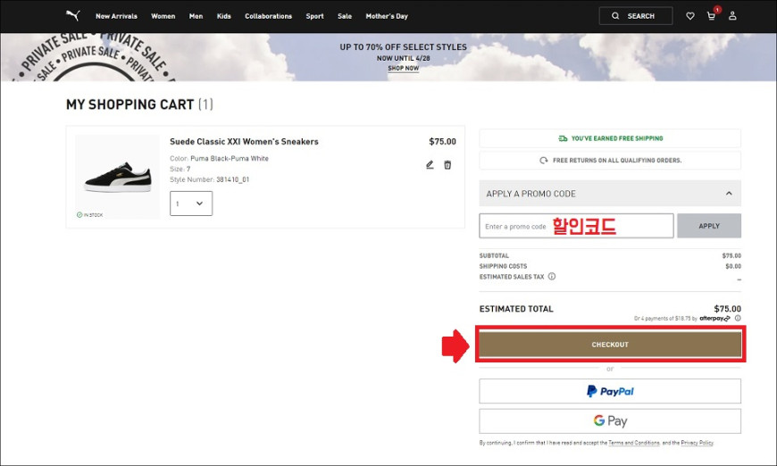
Task: Open the Mother's Day menu
Action: [387, 16]
